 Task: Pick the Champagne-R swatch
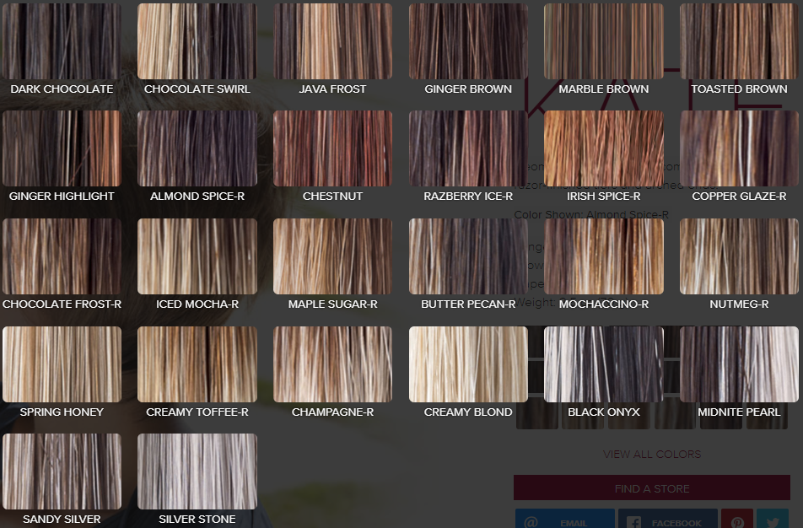coord(333,364)
